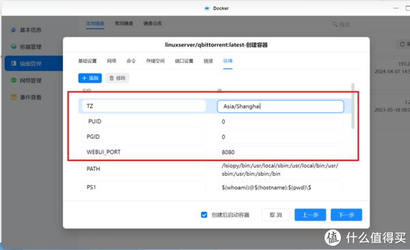This screenshot has height=250, width=410.
Task: Select 镜像管理 in the Docker sidebar
Action: [x=33, y=64]
